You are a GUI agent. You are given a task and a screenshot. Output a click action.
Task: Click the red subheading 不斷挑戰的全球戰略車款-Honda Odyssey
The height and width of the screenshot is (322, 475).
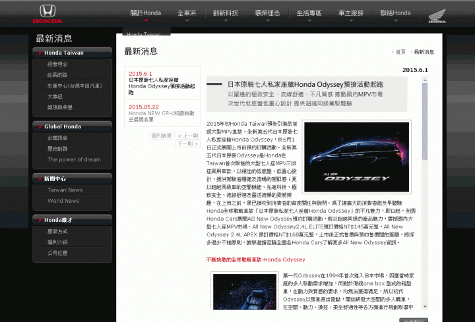(256, 259)
